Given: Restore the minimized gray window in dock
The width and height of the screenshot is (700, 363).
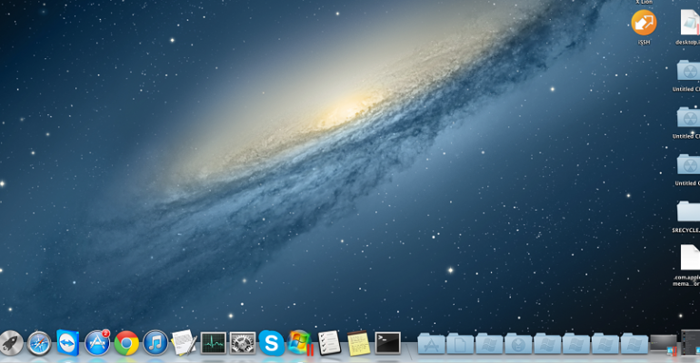Looking at the screenshot, I should [664, 344].
